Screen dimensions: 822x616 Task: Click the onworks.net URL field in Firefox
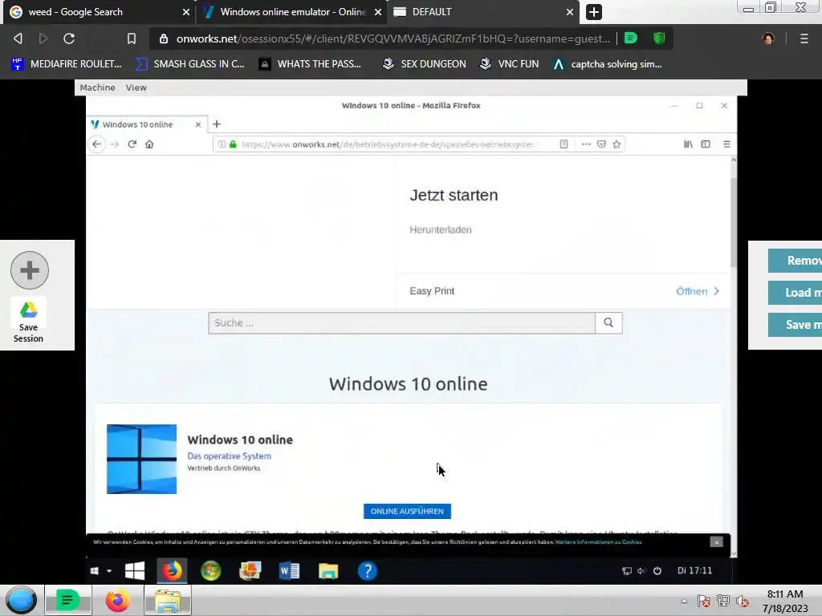(x=386, y=144)
